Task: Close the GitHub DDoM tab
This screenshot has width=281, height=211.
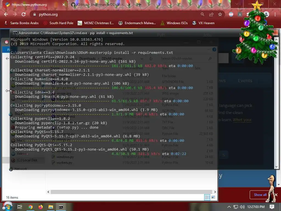Action: (129, 5)
